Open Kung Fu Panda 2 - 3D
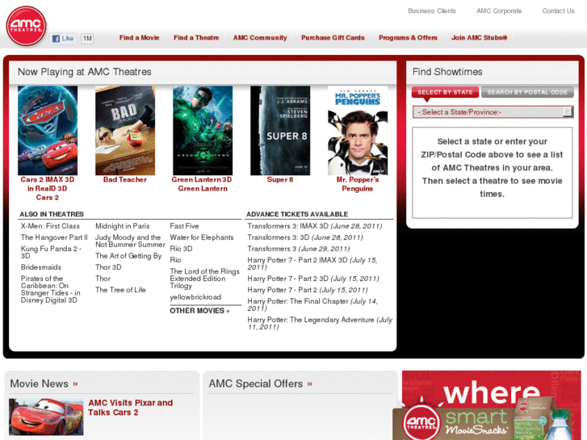587x440 pixels. point(52,252)
